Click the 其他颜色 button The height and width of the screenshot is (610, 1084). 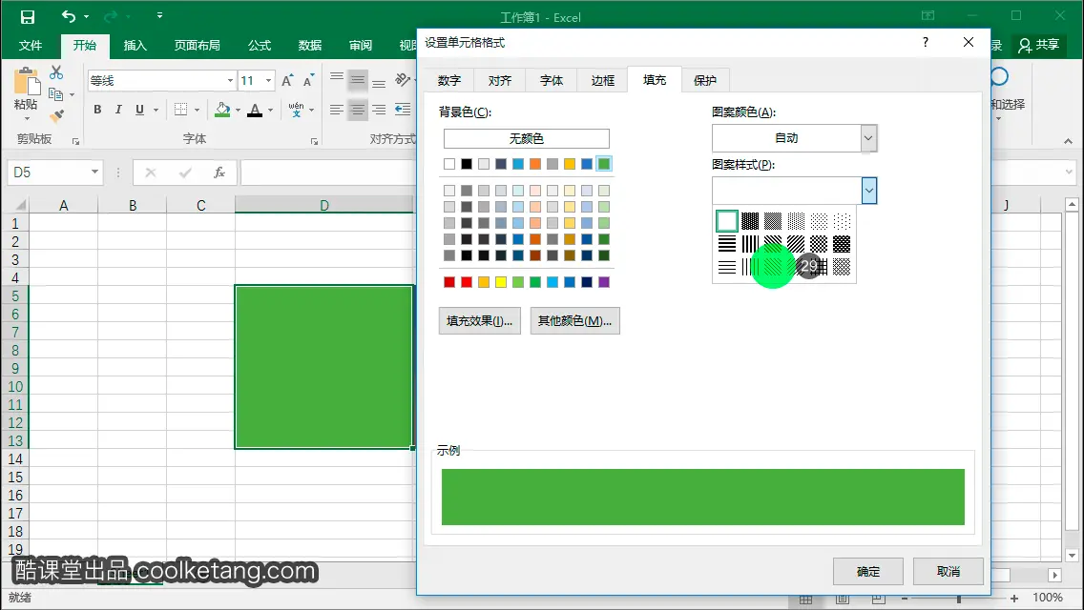[574, 321]
